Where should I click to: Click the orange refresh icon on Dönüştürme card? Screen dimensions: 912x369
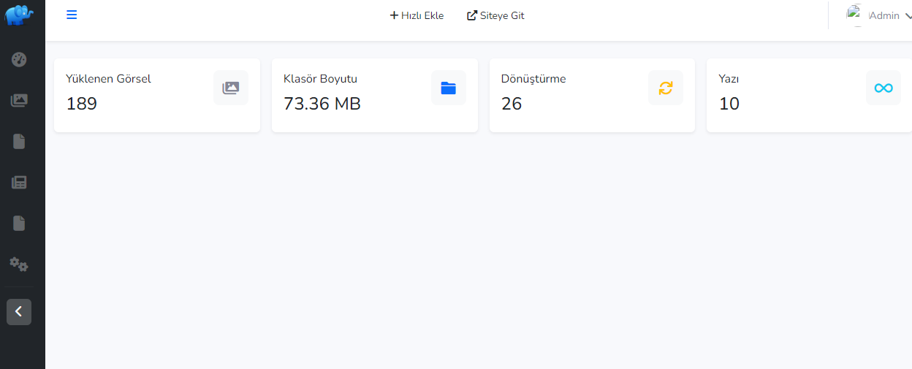(666, 88)
